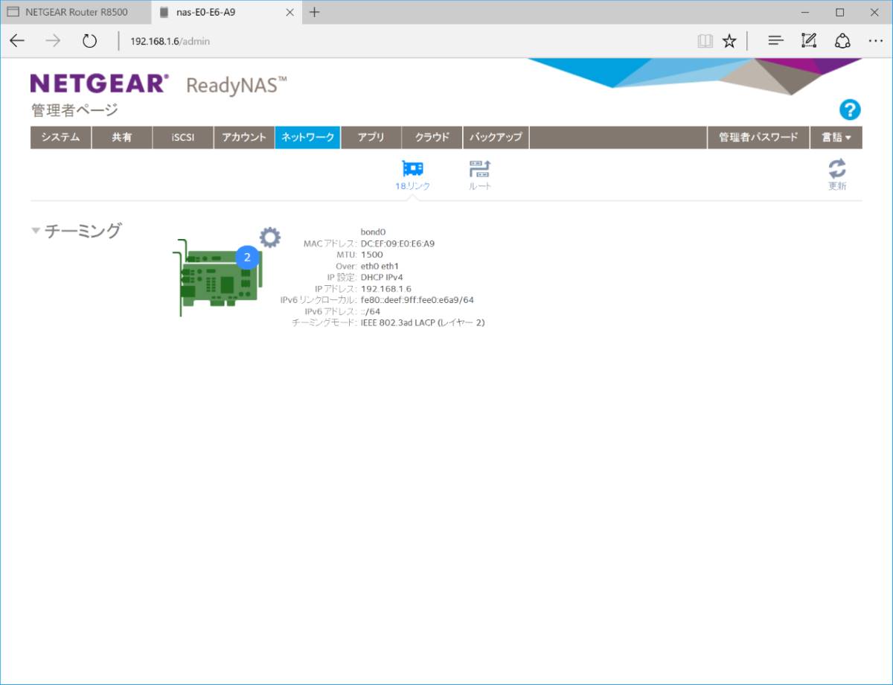
Task: Switch to the システム tab
Action: pos(60,138)
